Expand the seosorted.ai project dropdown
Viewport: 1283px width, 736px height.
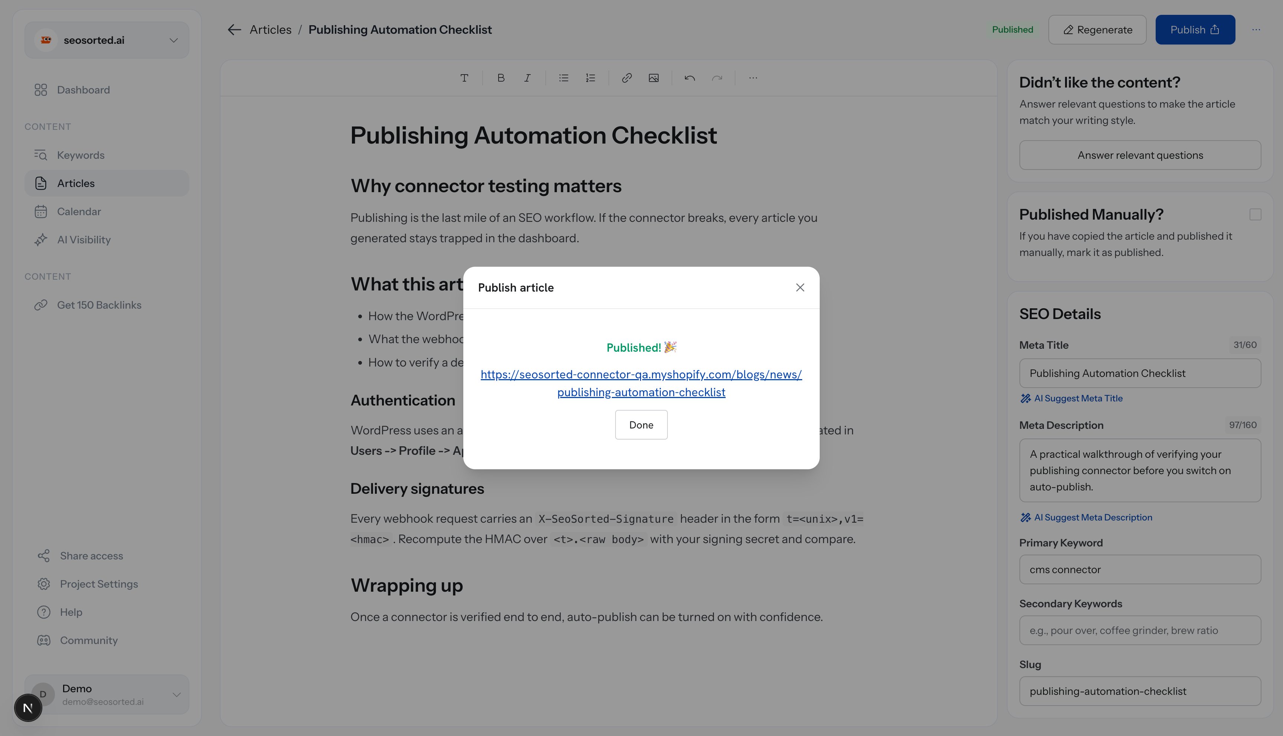(x=173, y=40)
